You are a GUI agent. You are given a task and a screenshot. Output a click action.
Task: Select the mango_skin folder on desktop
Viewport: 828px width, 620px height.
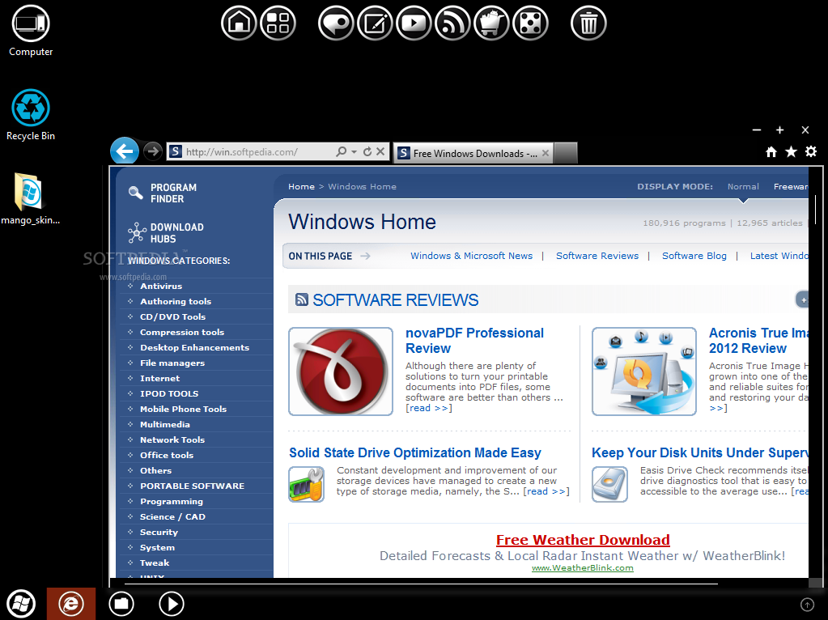coord(30,198)
